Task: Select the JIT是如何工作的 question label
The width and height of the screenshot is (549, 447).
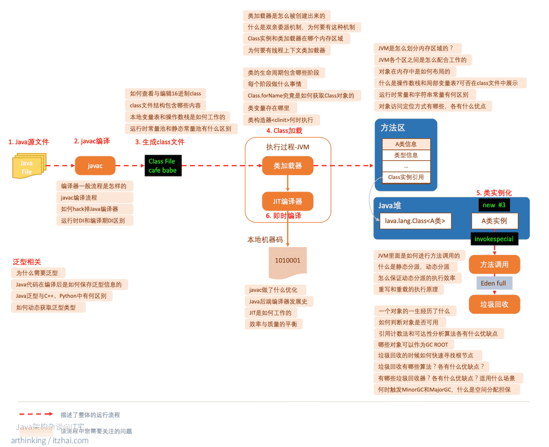Action: pos(270,313)
